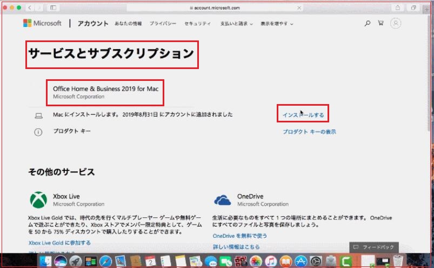Click the Microsoft logo

tap(42, 23)
